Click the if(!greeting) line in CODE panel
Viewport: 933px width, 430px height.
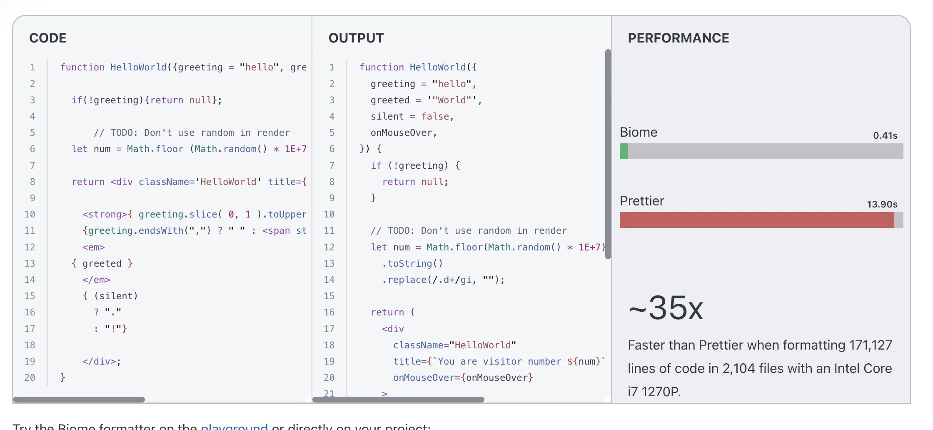[x=147, y=100]
